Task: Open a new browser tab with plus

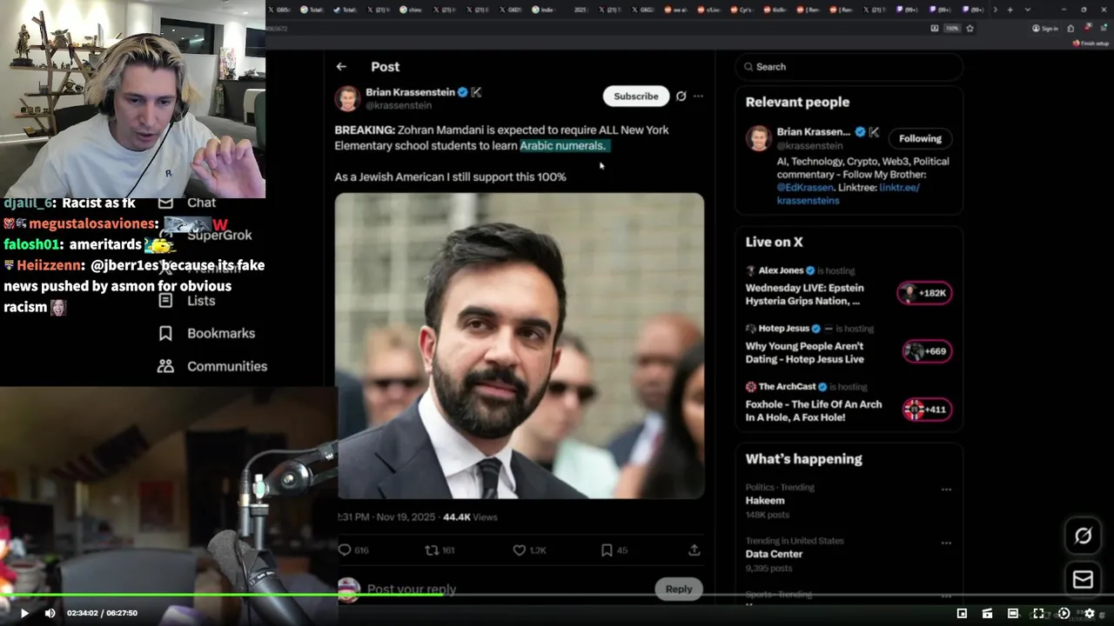Action: coord(1010,10)
